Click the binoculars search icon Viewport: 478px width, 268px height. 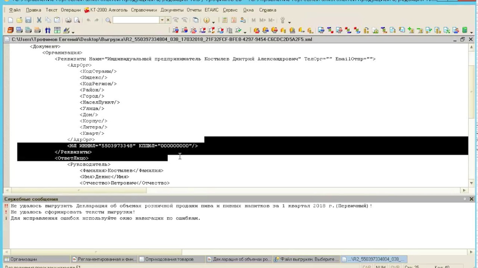point(48,30)
